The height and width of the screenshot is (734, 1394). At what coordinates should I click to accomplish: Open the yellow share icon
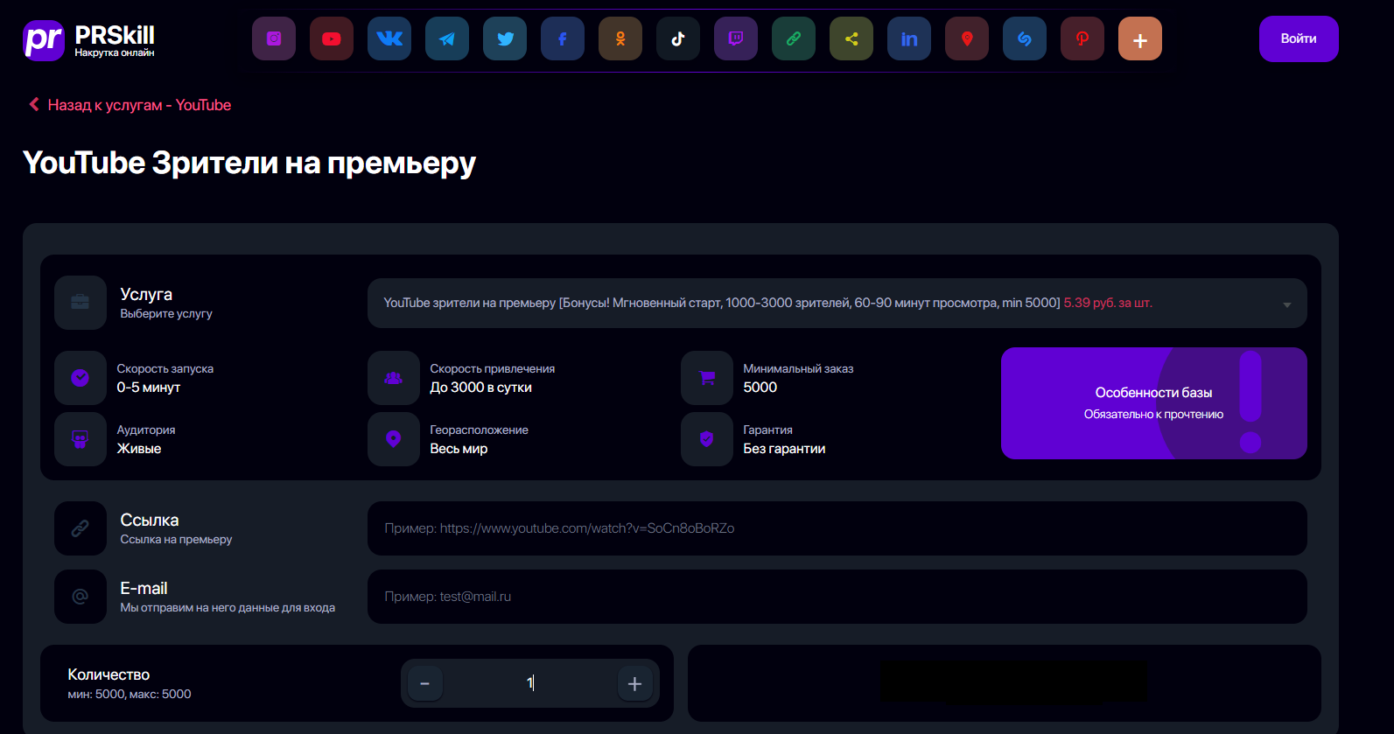pos(851,38)
